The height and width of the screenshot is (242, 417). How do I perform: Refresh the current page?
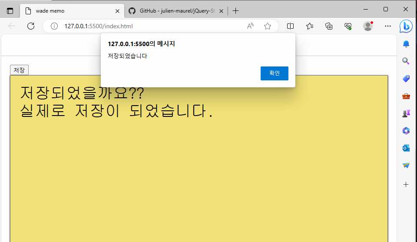tap(31, 26)
